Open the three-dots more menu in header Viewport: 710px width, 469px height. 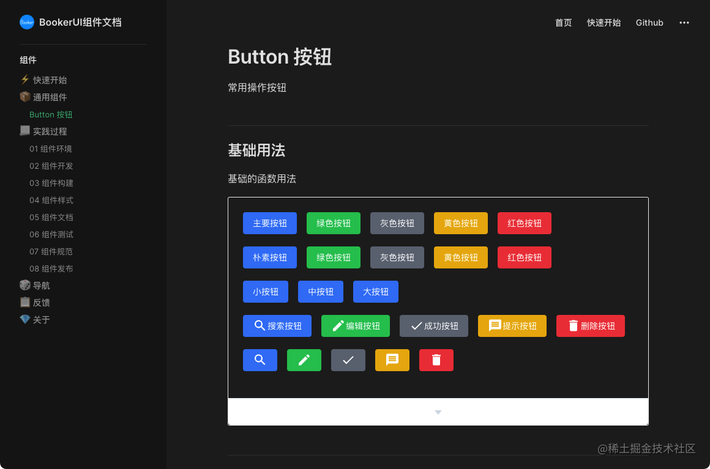point(684,23)
